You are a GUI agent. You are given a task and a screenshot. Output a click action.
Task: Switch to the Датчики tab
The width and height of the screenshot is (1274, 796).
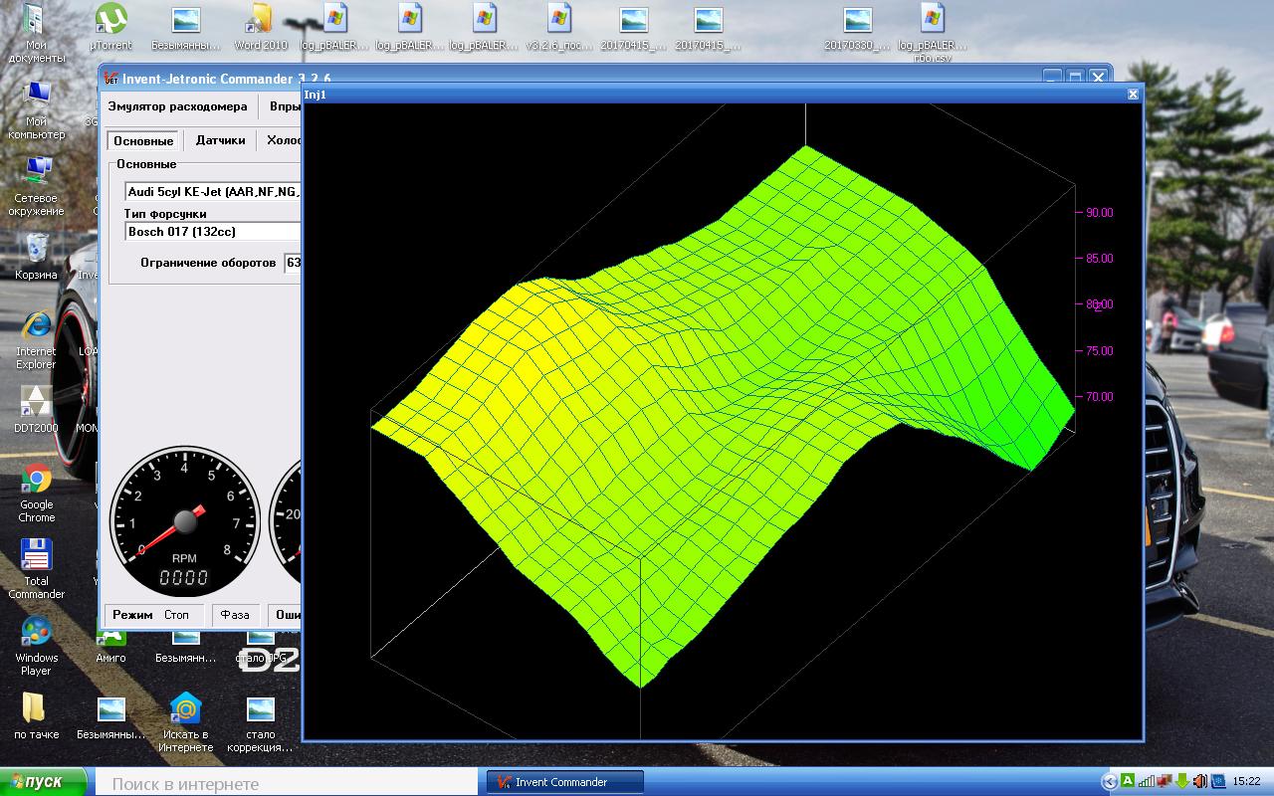pos(220,140)
